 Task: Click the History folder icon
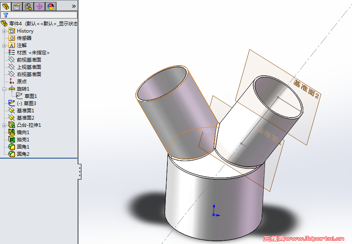[x=12, y=31]
